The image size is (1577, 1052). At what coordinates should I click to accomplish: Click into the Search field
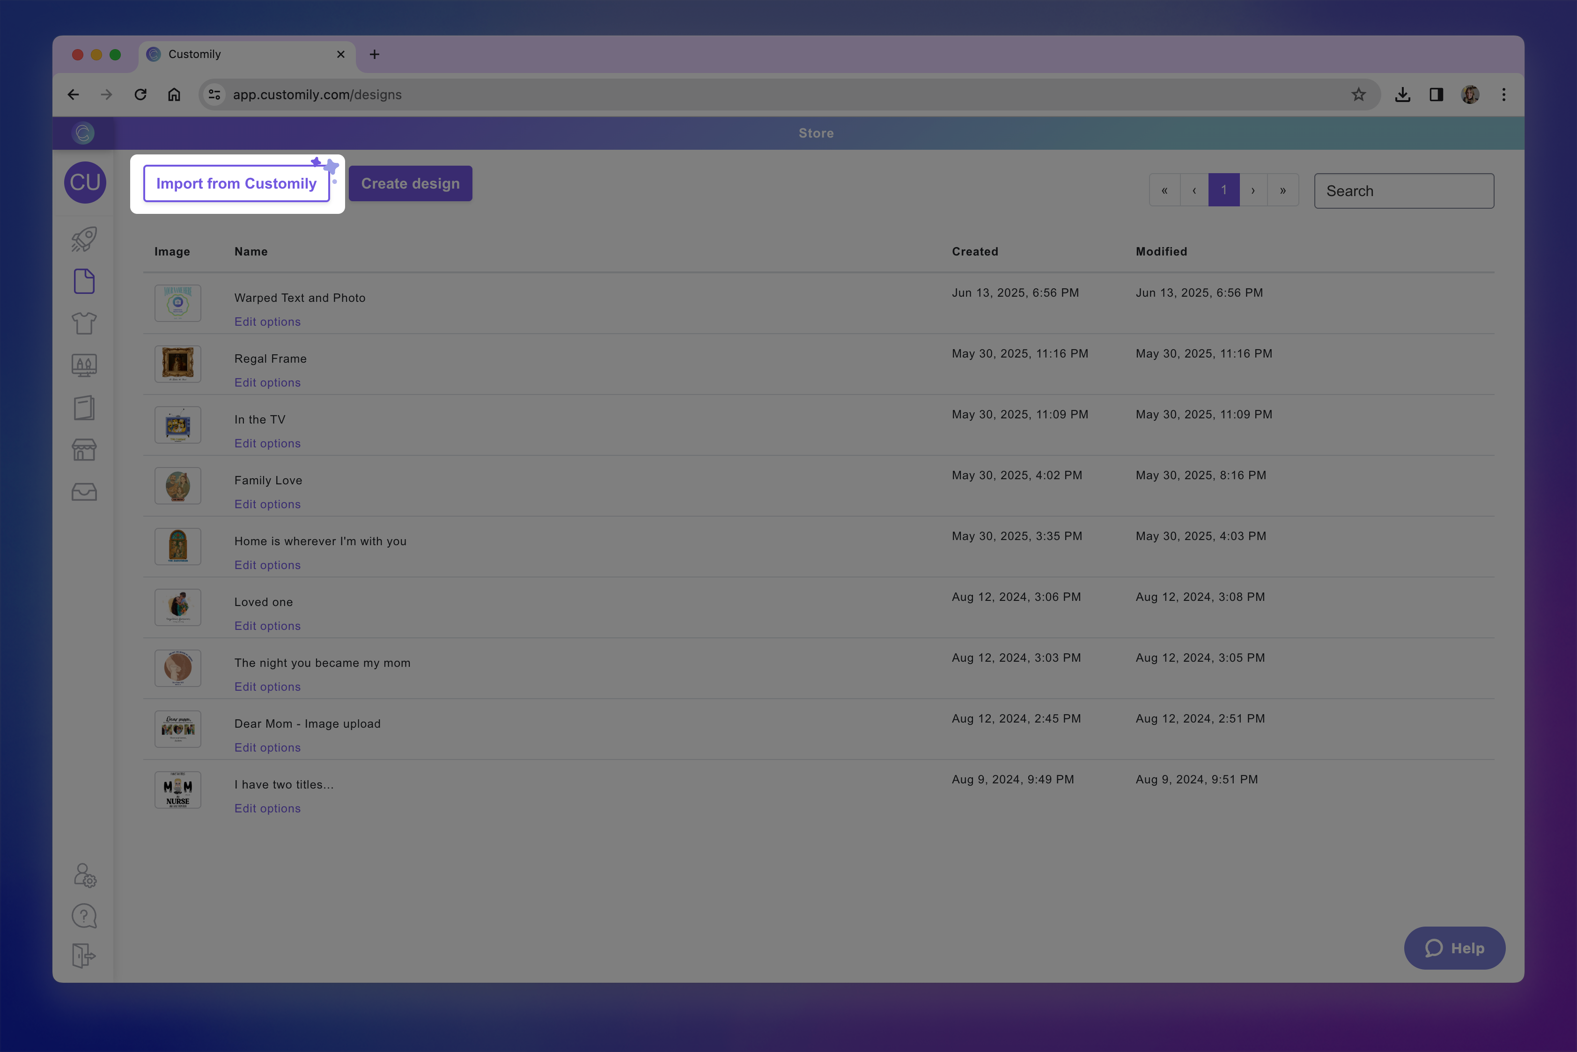pyautogui.click(x=1403, y=191)
